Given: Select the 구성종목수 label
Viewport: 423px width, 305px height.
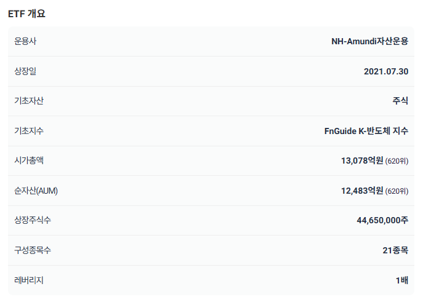Looking at the screenshot, I should coord(33,250).
